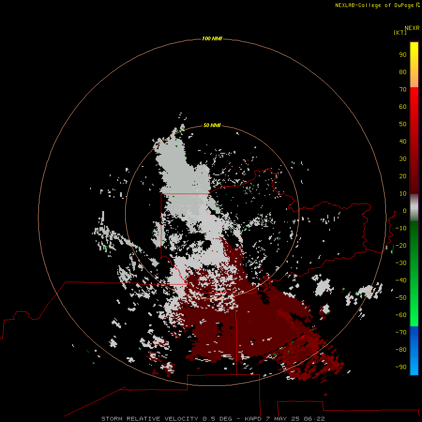This screenshot has height=422, width=422.
Task: Click the -10 value on the velocity scale
Action: (x=401, y=228)
